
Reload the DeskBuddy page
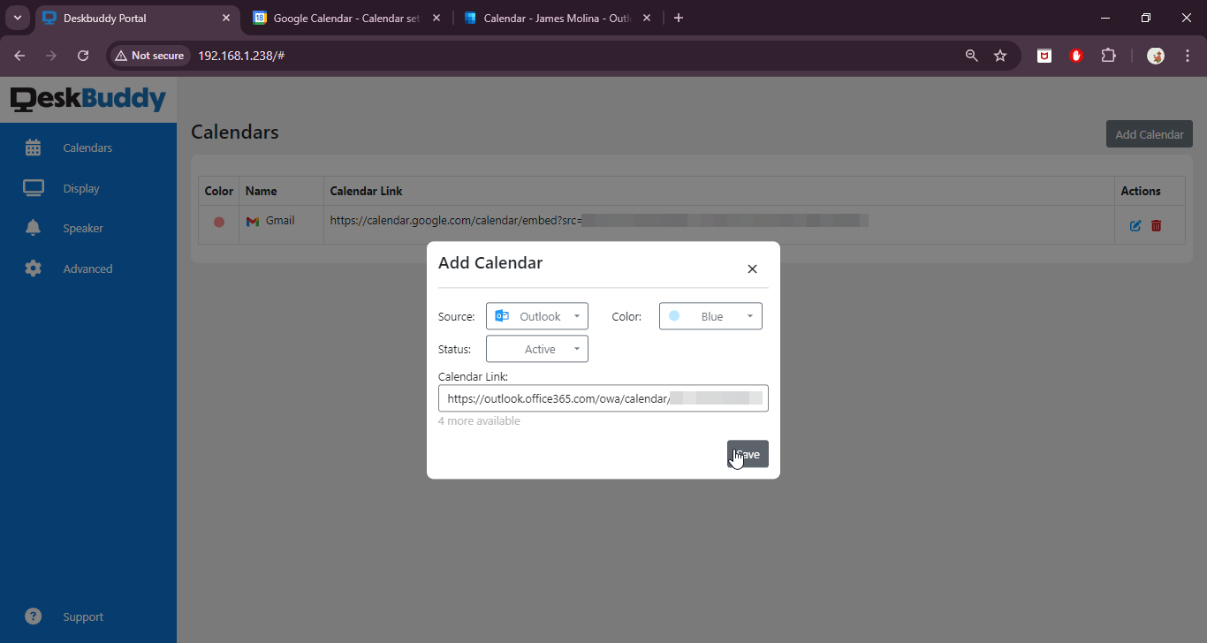tap(82, 55)
